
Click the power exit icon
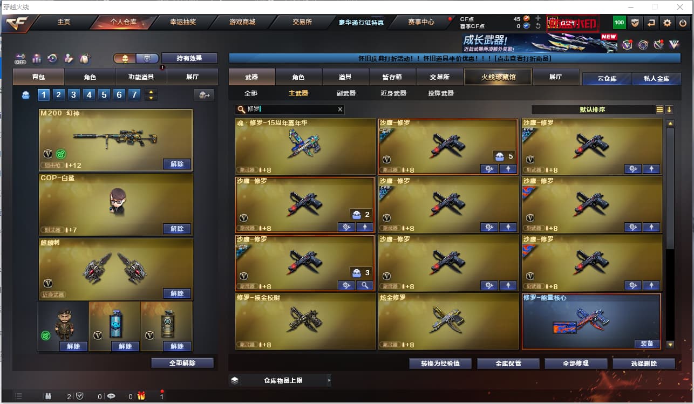pos(683,23)
